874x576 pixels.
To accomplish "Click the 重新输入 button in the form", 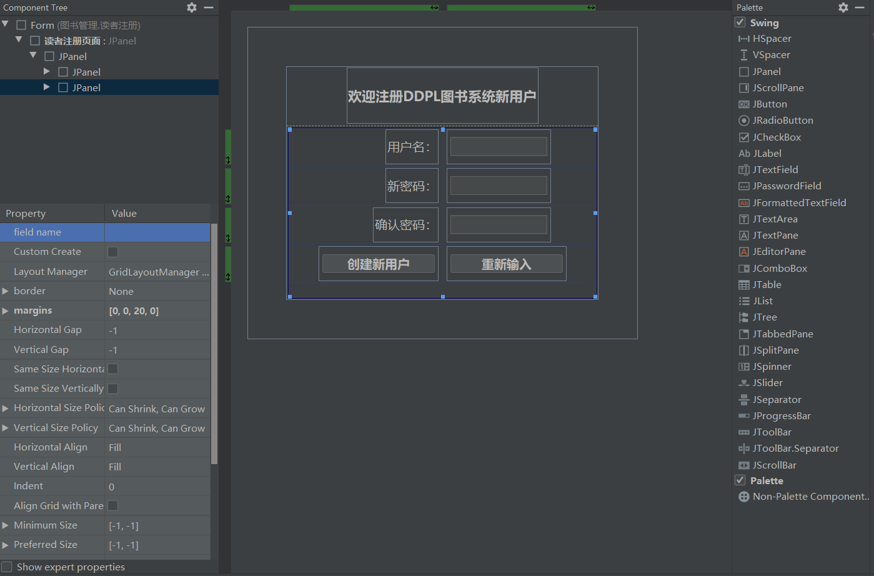I will (x=506, y=264).
